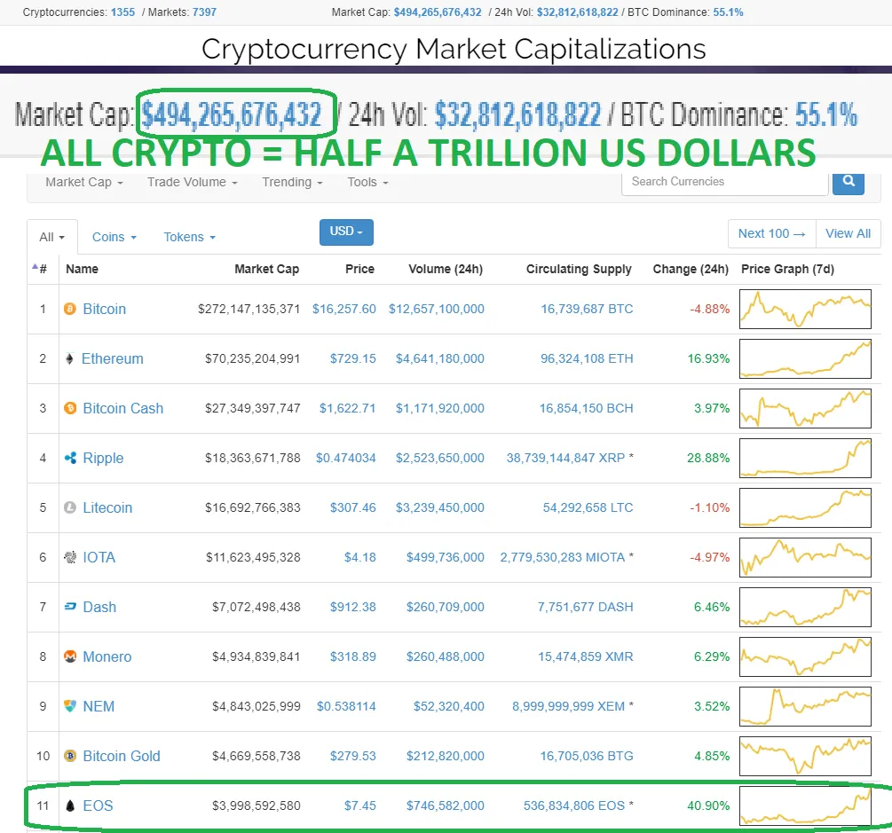The image size is (892, 833).
Task: Sort by Change (24h) column header
Action: (691, 269)
